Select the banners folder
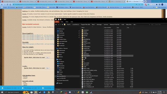The width and height of the screenshot is (167, 94). (85, 32)
